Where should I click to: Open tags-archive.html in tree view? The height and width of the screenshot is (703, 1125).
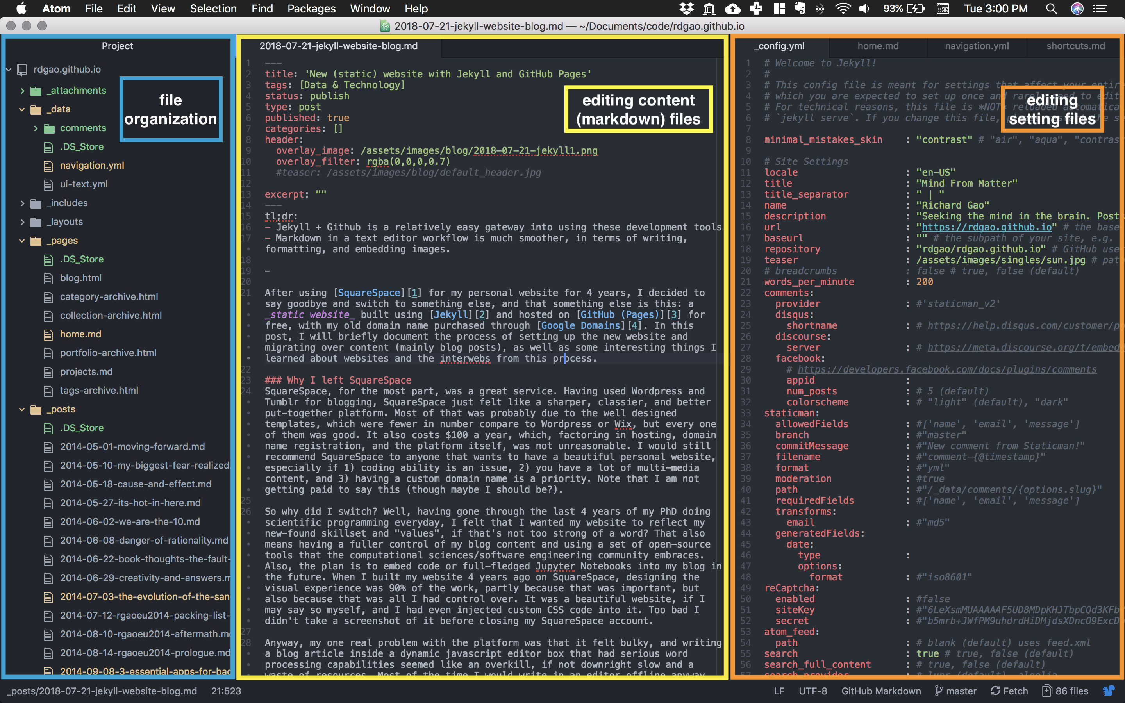(x=98, y=391)
